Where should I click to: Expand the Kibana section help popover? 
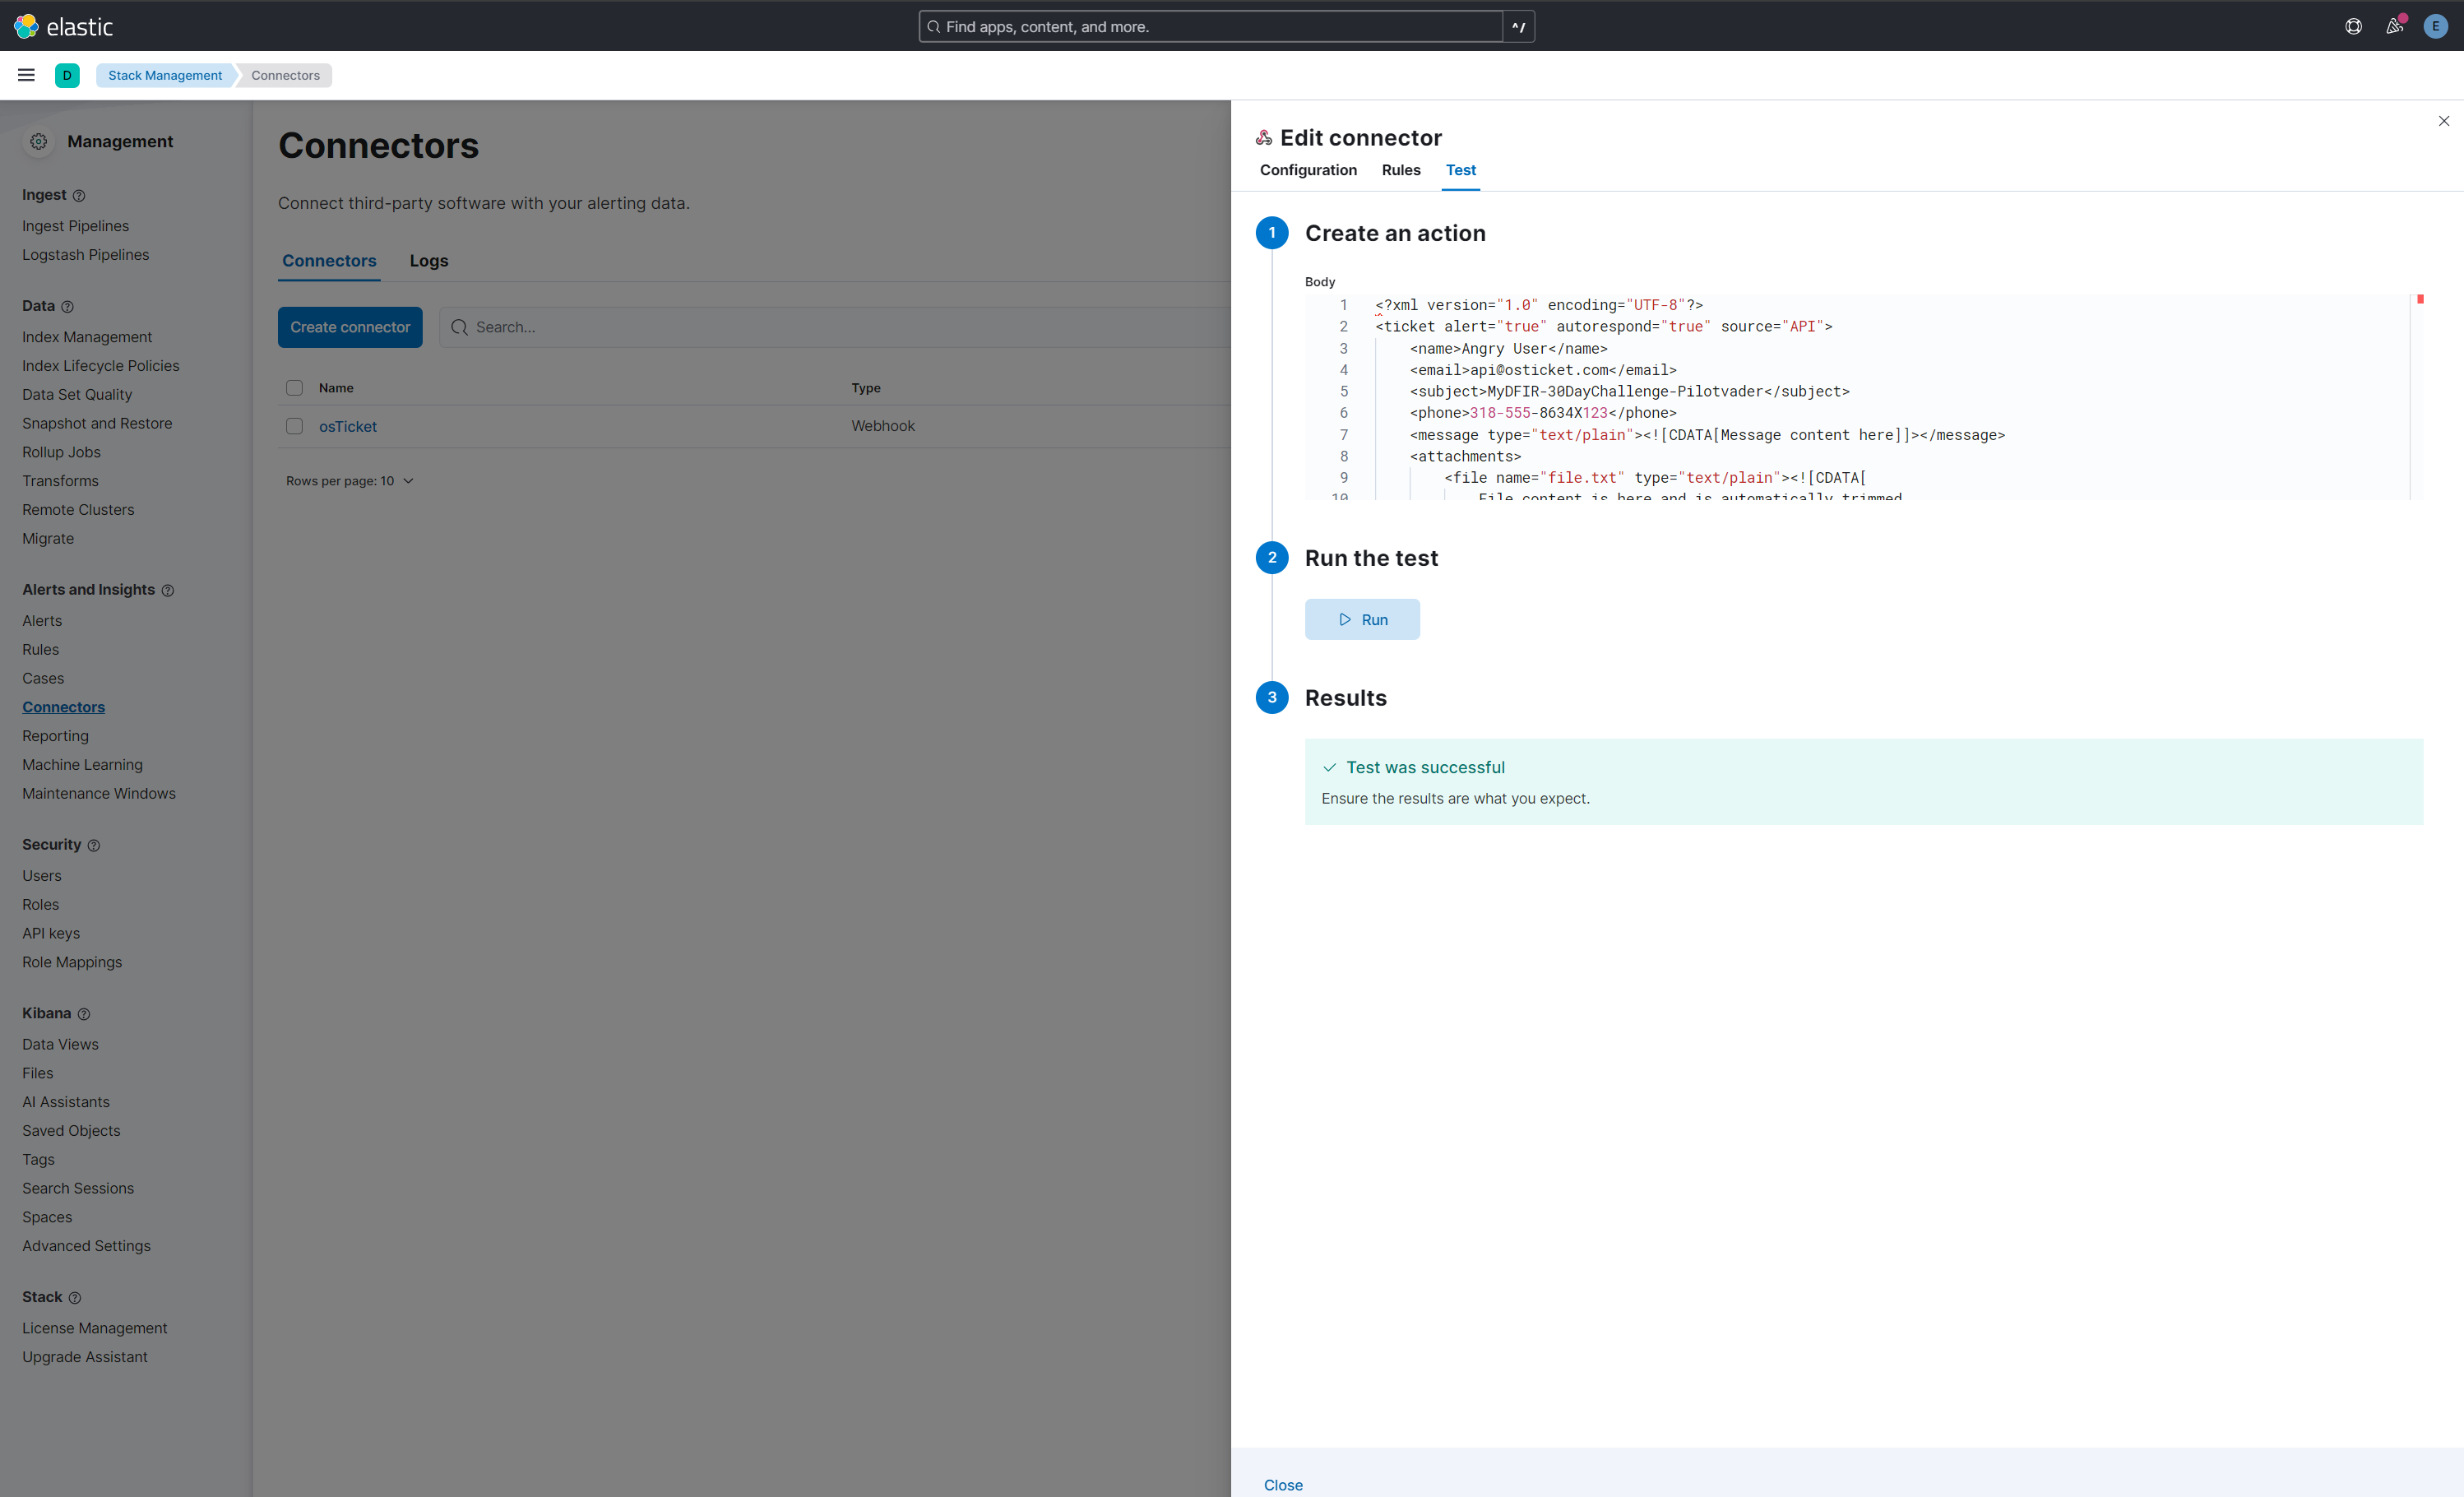click(x=84, y=1014)
